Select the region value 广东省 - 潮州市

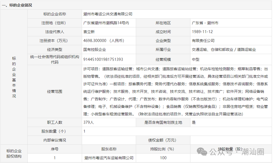(x=205, y=23)
